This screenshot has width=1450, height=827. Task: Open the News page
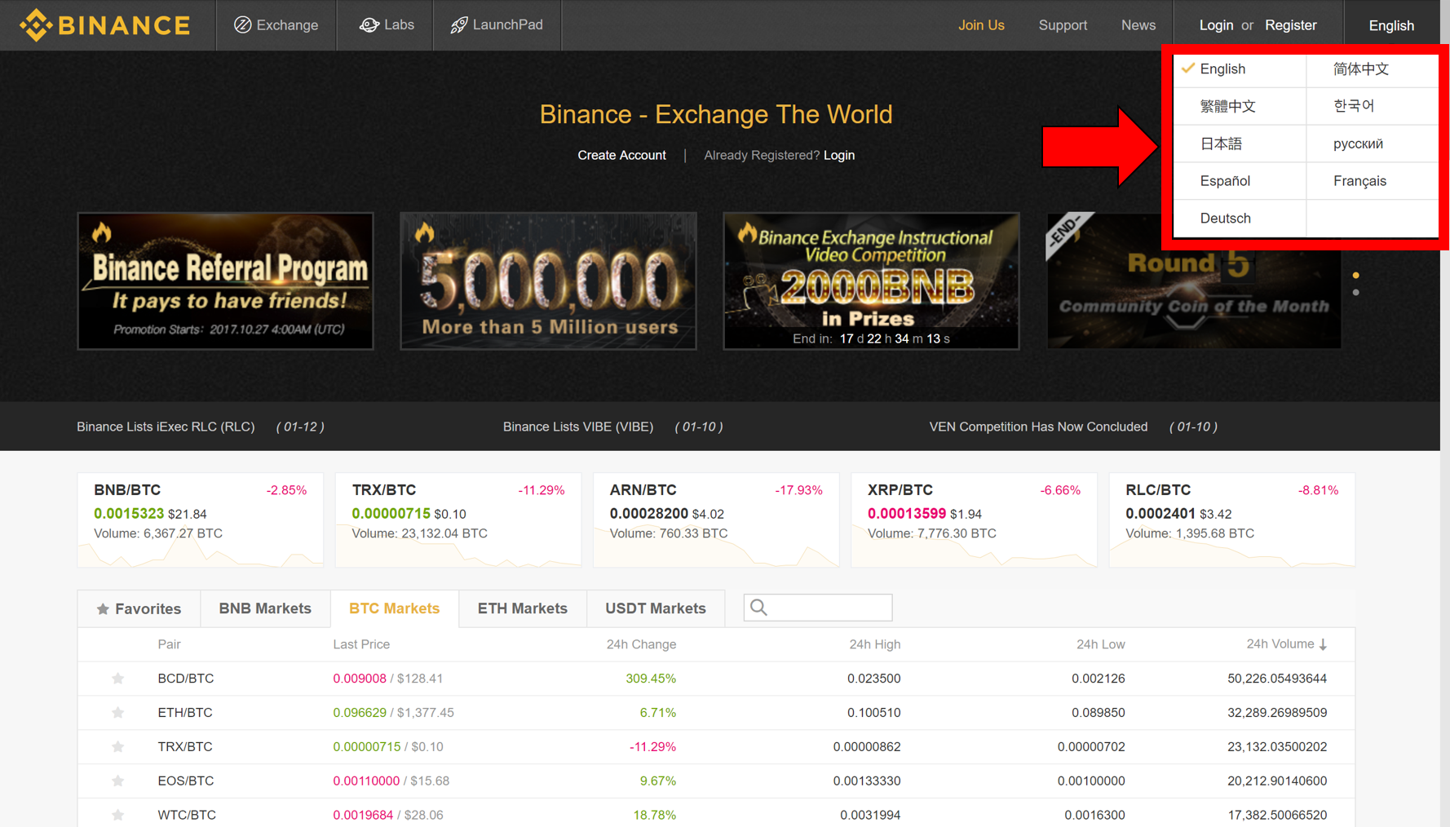[x=1138, y=25]
